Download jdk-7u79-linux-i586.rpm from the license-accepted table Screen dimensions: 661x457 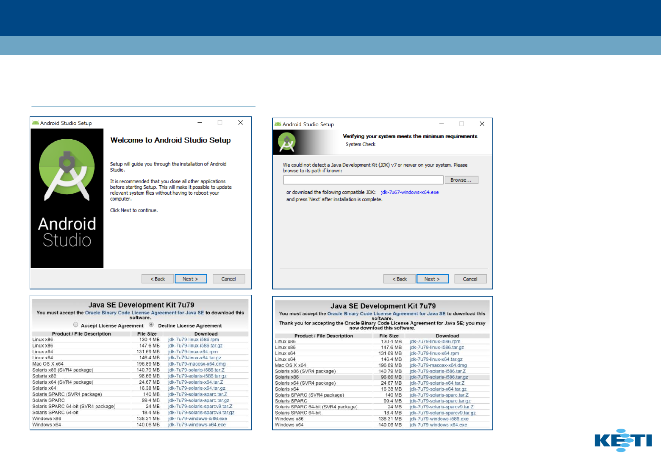pyautogui.click(x=435, y=341)
